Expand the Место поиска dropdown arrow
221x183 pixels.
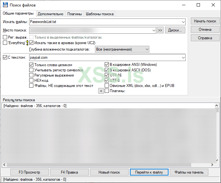coord(154,30)
